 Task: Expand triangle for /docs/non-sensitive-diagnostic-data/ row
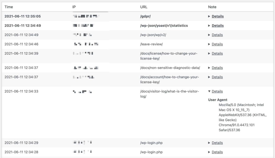tap(209, 68)
